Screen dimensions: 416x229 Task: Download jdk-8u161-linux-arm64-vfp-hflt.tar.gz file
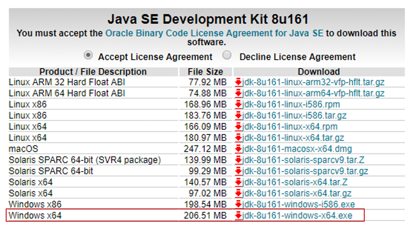tap(313, 93)
